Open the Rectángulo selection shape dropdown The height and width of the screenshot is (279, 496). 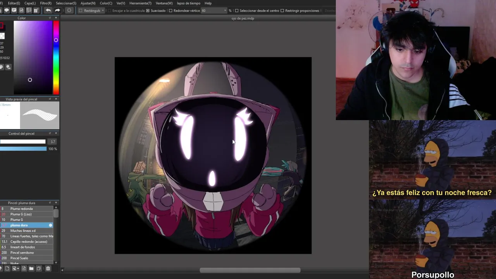91,10
